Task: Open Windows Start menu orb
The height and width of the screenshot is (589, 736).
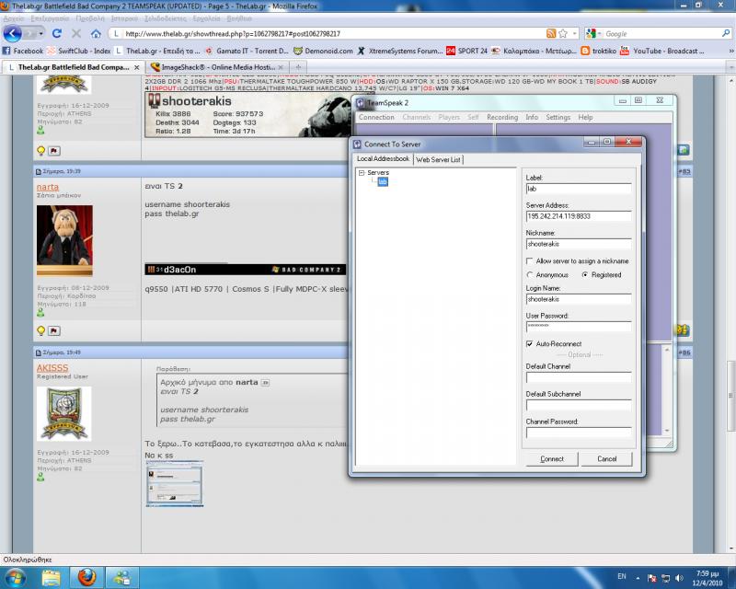Action: (x=15, y=578)
